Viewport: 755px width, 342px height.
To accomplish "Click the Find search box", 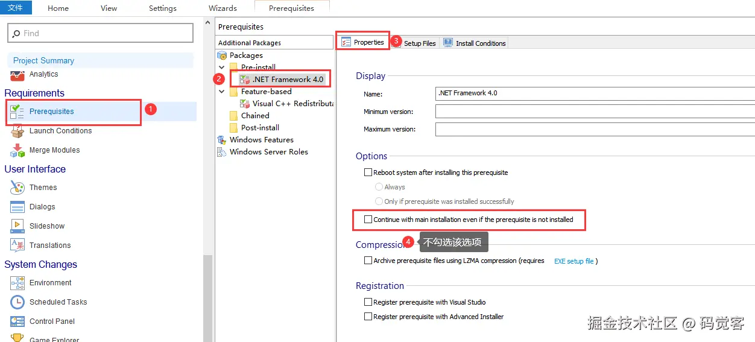I will pos(101,33).
